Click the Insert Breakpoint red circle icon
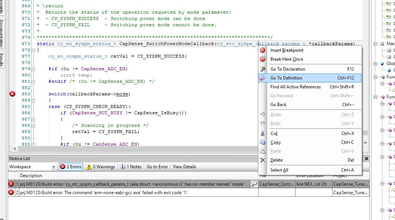The width and height of the screenshot is (395, 220). (x=263, y=50)
